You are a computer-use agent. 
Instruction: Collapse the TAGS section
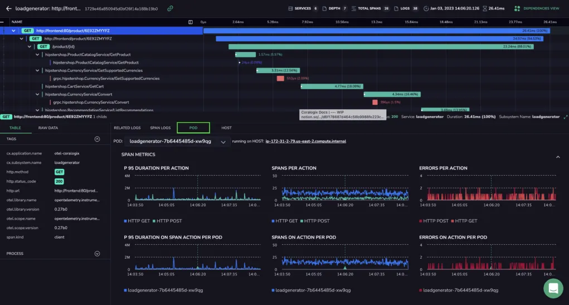[97, 139]
